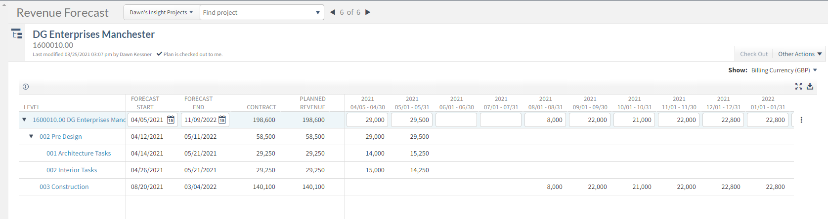828x219 pixels.
Task: Export forecast grid via download icon
Action: coord(810,86)
